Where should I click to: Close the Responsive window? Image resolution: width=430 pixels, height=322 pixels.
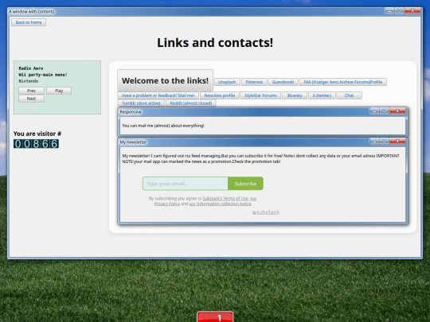pos(397,111)
